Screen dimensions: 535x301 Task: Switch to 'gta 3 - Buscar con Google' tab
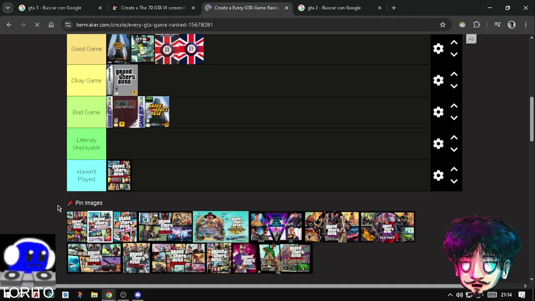(54, 8)
